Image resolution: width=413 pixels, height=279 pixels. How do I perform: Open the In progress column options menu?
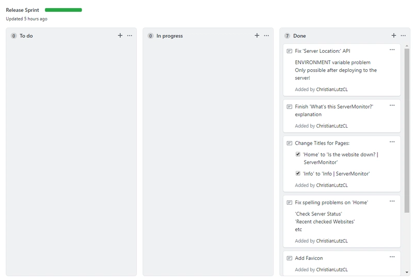[266, 36]
